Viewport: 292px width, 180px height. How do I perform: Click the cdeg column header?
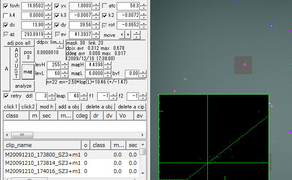pyautogui.click(x=80, y=116)
